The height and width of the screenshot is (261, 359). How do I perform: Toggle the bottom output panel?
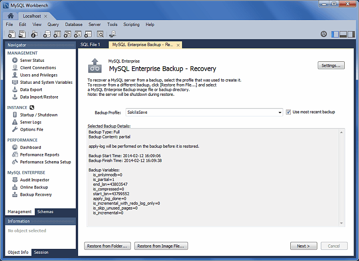[x=343, y=34]
